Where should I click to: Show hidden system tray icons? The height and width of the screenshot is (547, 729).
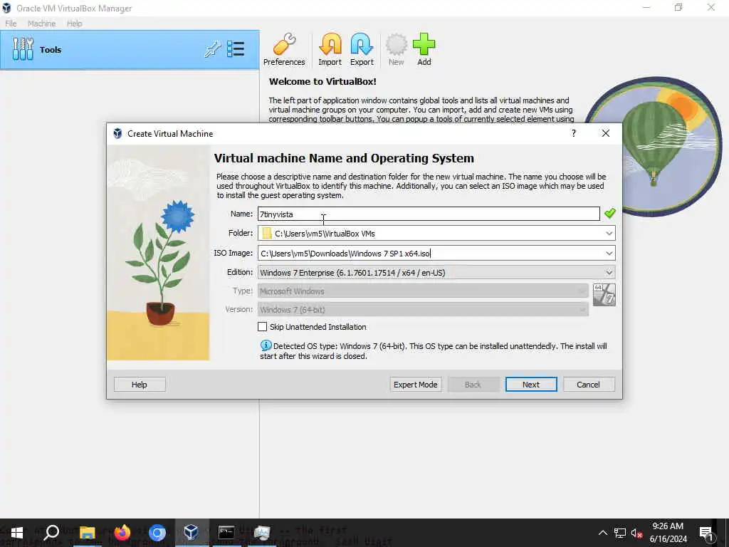[x=602, y=533]
